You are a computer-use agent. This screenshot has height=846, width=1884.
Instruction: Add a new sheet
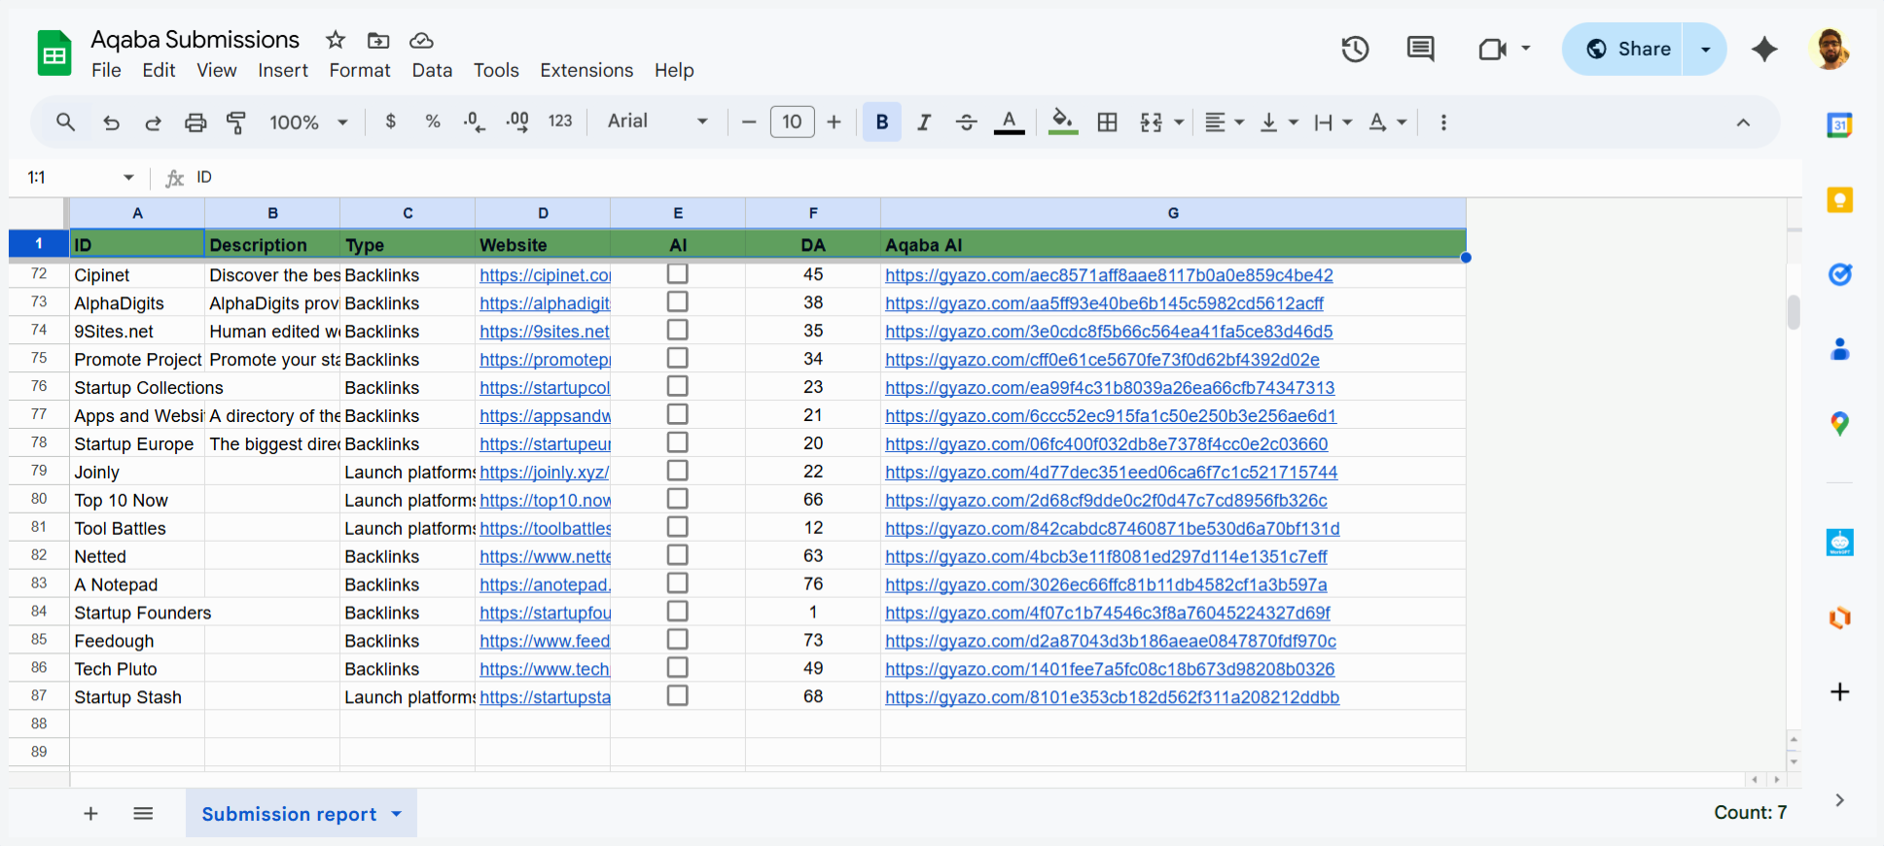(90, 814)
